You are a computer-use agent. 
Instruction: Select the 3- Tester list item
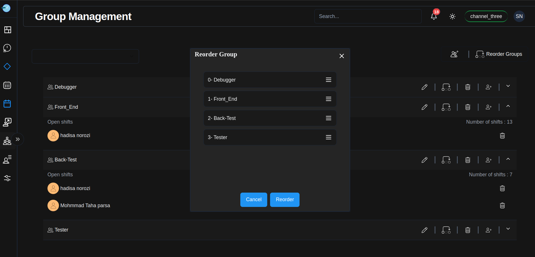coord(270,137)
